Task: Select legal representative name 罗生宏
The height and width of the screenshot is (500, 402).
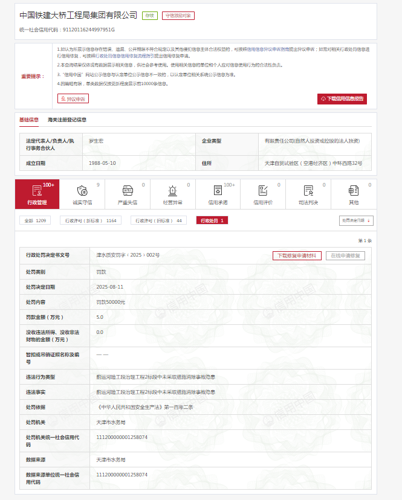Action: click(96, 141)
